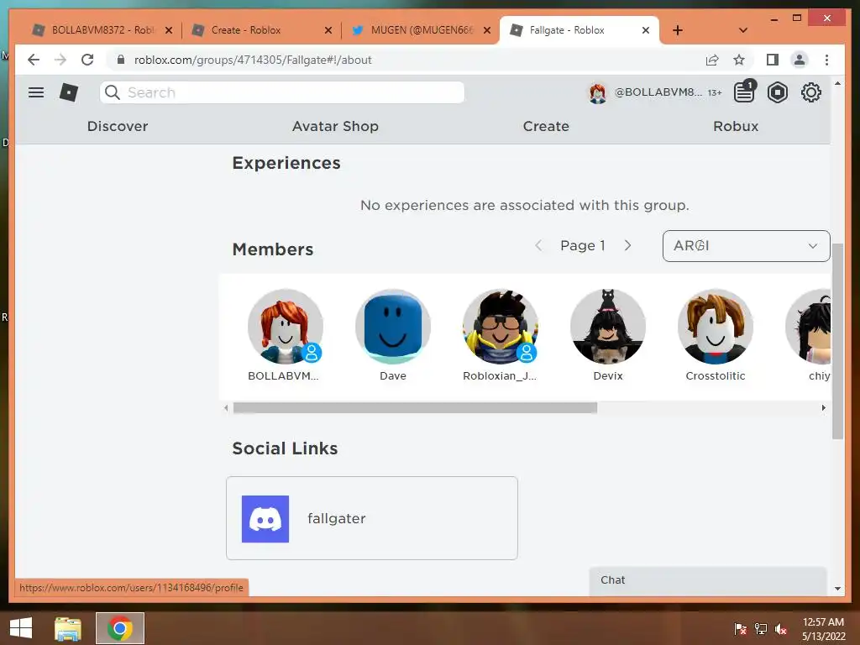
Task: Go to next members page arrow
Action: tap(628, 245)
